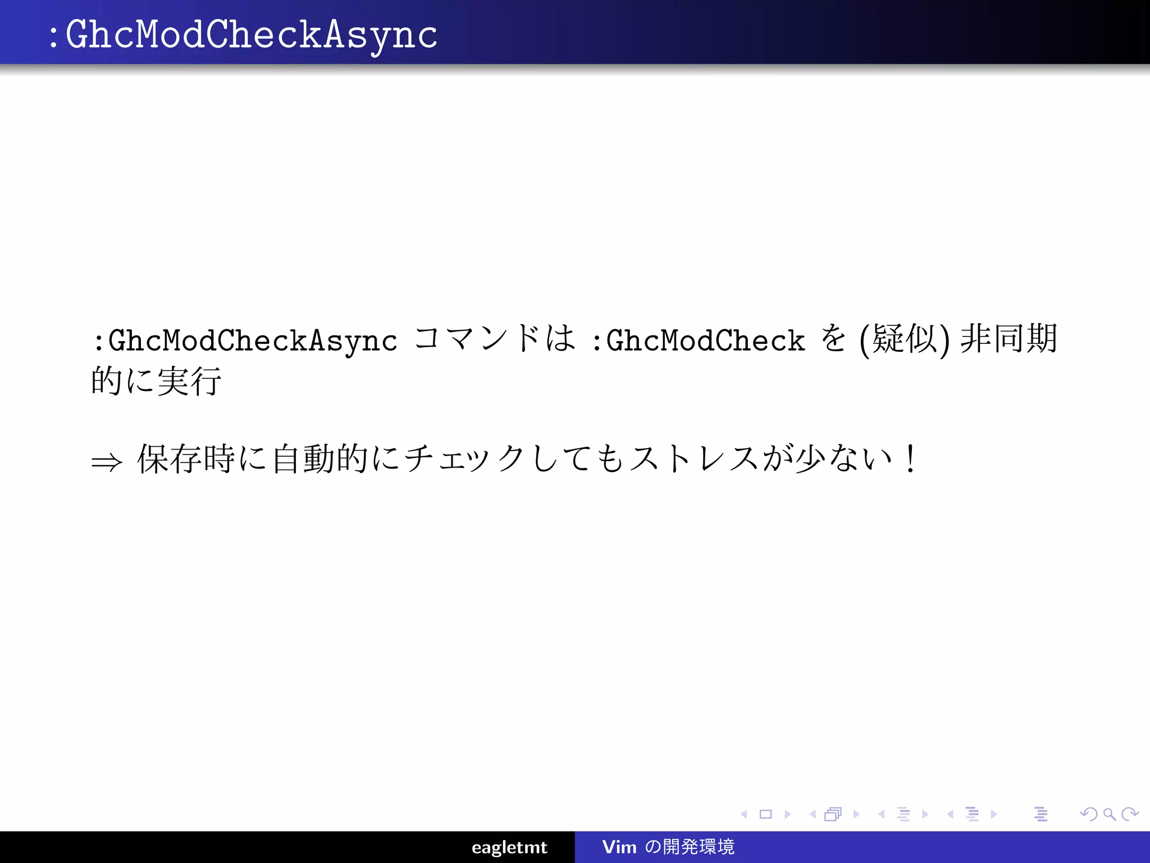The image size is (1150, 863).
Task: Click the ⇒ arrow symbol
Action: pyautogui.click(x=107, y=462)
